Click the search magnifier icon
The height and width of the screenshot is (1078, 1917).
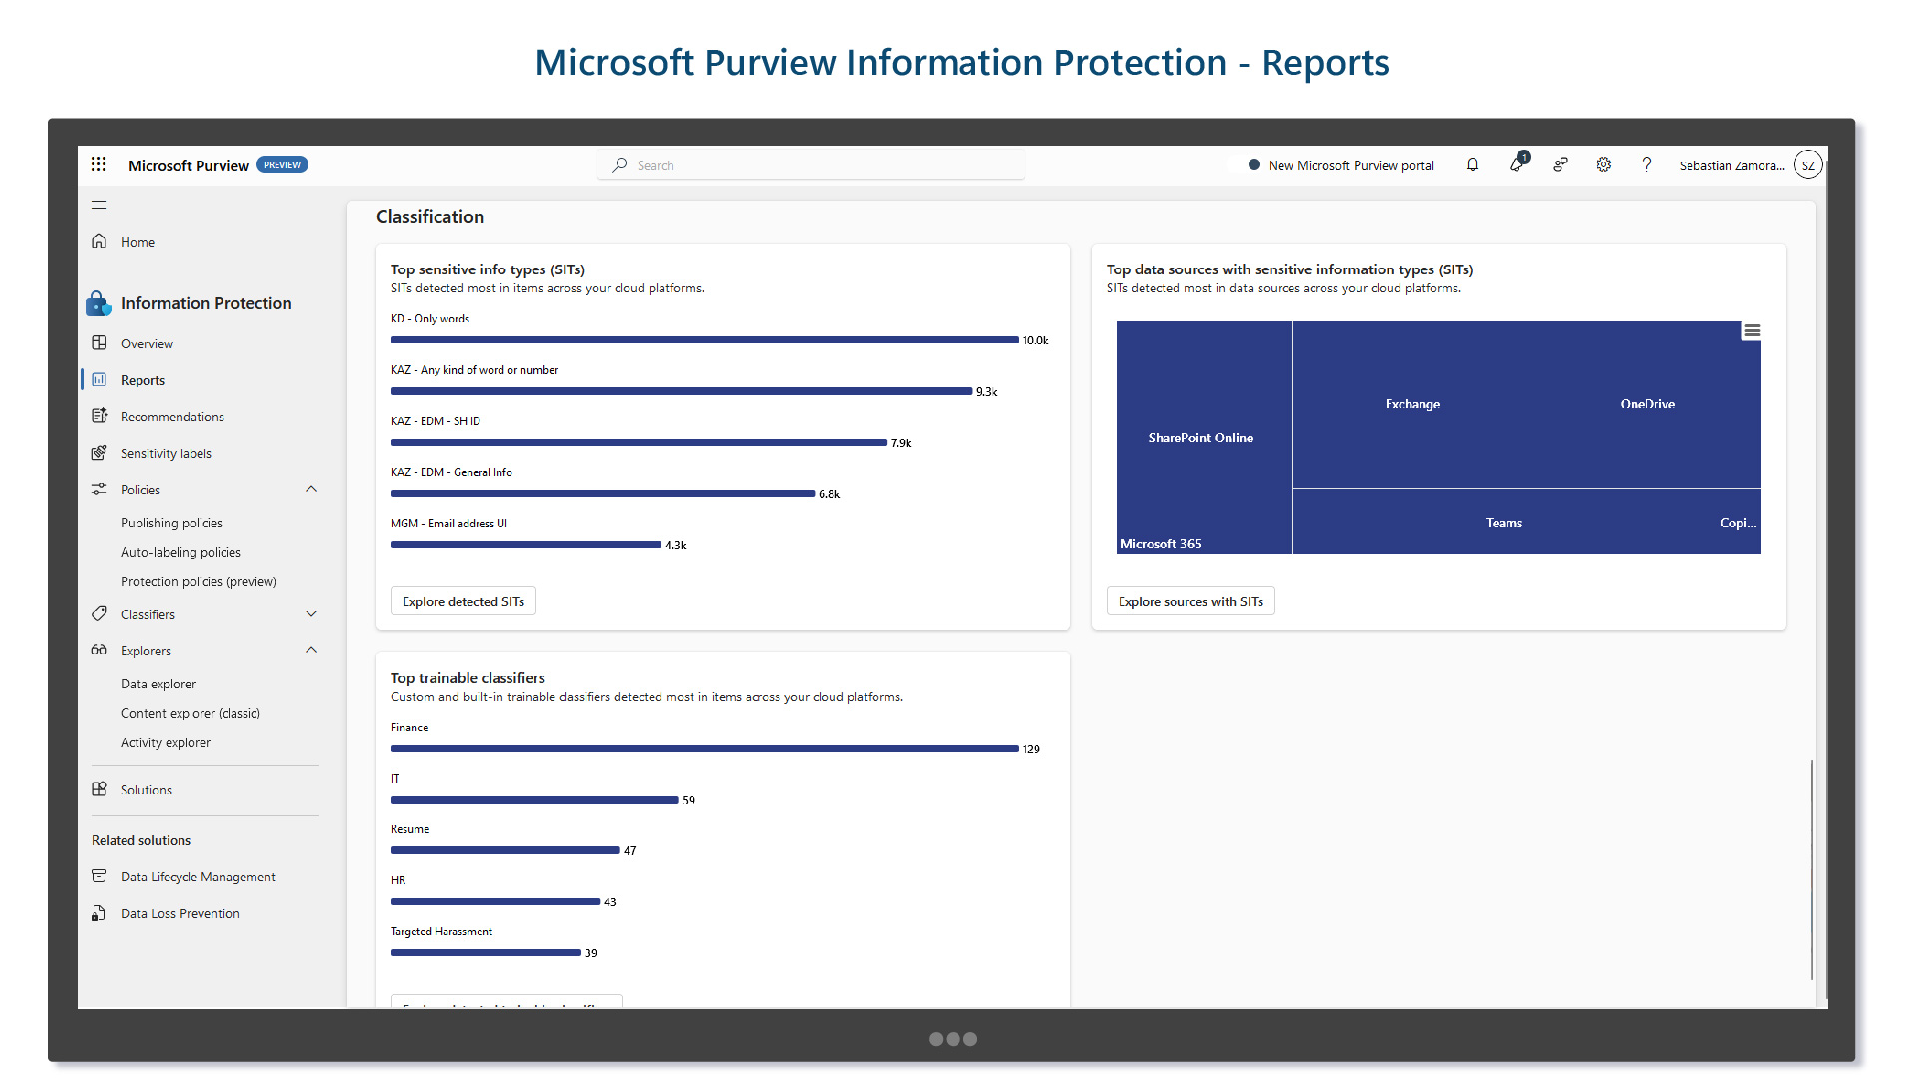(620, 165)
